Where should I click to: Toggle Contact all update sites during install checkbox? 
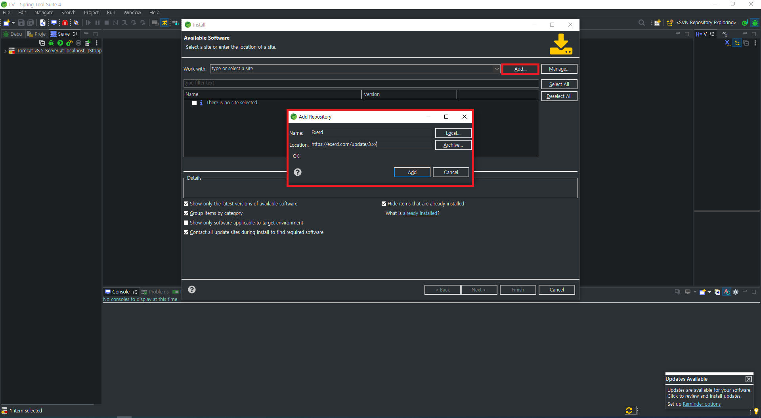point(186,232)
